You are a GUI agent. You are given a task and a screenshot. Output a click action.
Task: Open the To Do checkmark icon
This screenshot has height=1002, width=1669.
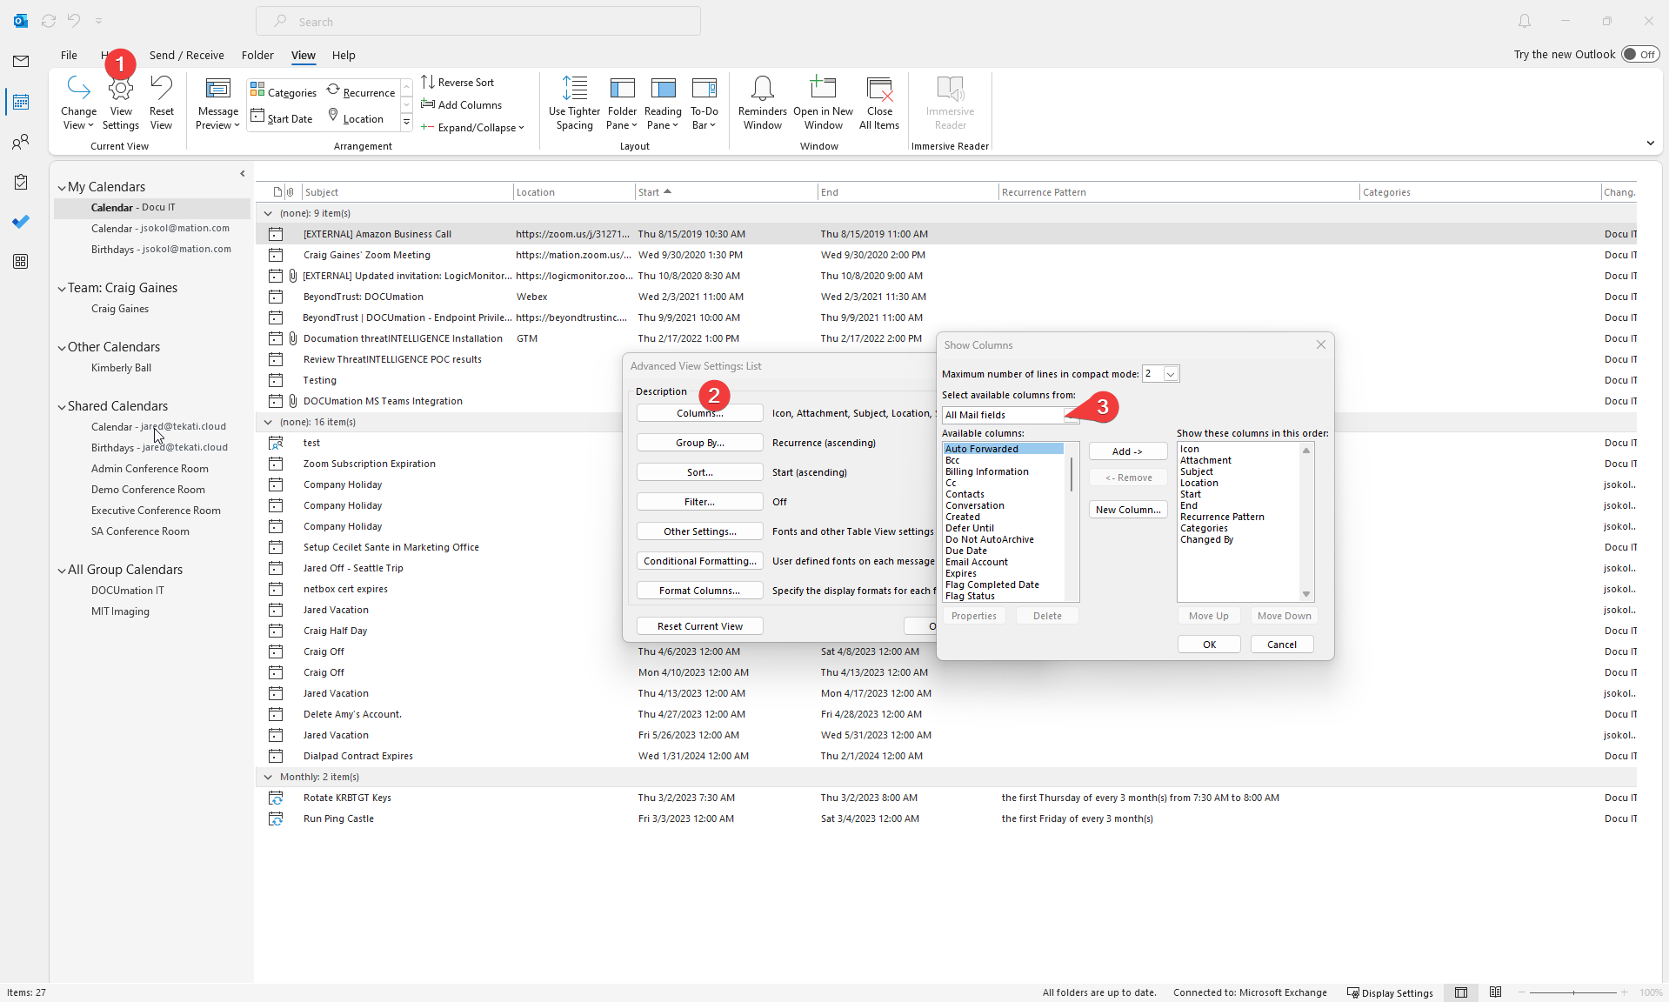click(x=21, y=222)
